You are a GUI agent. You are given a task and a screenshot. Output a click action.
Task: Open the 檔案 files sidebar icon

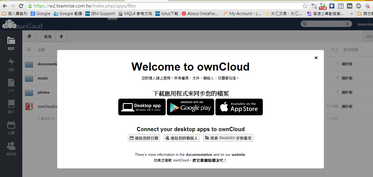coord(11,43)
